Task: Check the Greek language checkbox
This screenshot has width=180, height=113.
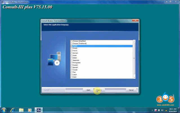Action: click(x=71, y=56)
